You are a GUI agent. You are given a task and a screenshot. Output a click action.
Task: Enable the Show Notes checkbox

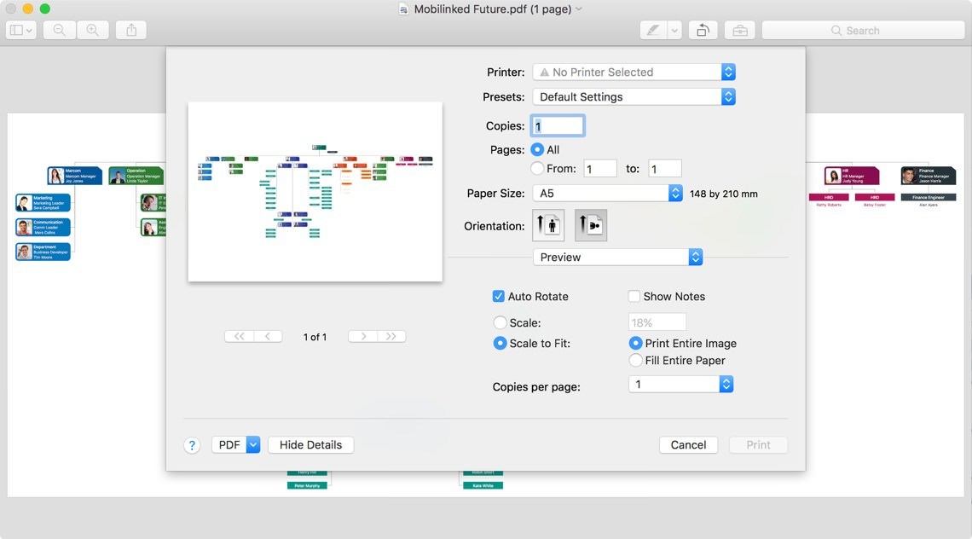[x=634, y=297]
